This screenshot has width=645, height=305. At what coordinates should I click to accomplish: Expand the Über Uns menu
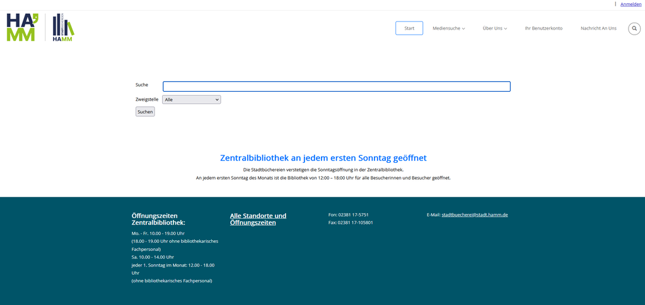pyautogui.click(x=495, y=28)
